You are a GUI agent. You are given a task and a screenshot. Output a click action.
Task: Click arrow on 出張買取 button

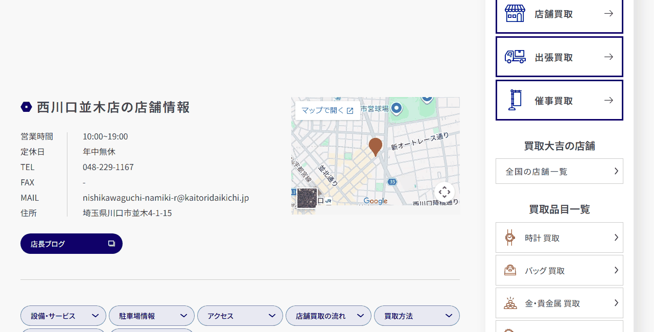(609, 57)
